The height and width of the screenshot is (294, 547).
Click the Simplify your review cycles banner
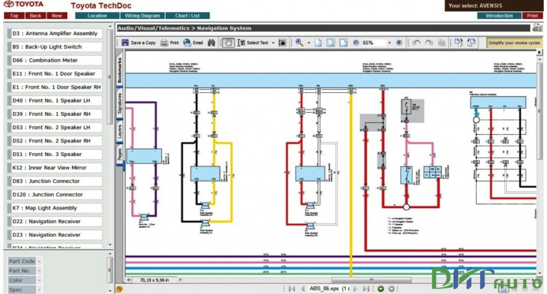pos(514,43)
